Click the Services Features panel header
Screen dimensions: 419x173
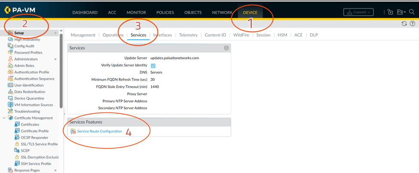[149, 122]
